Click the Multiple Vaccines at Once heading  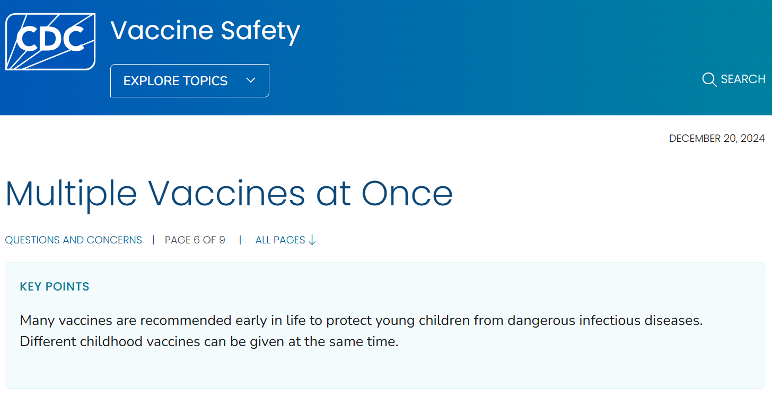229,194
